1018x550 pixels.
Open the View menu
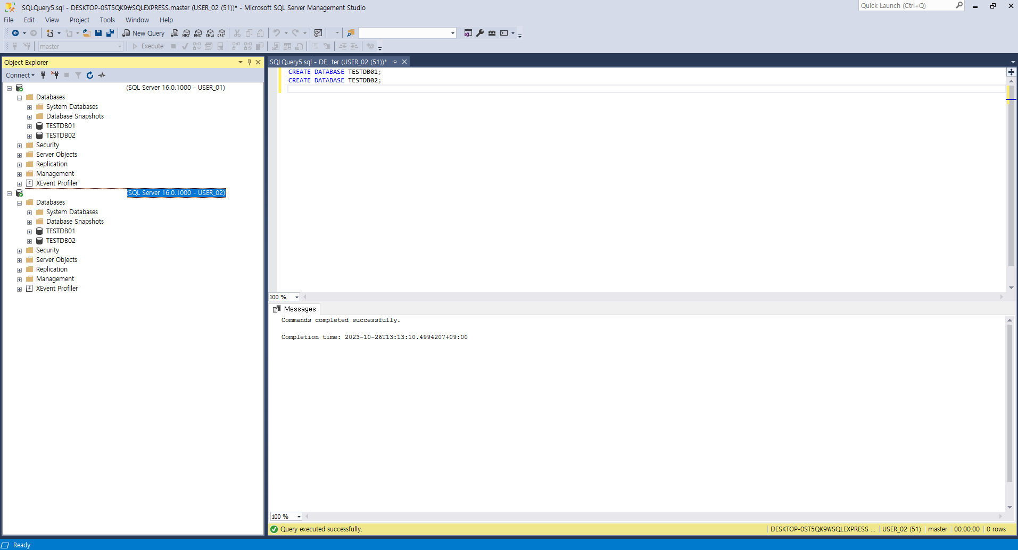click(52, 20)
